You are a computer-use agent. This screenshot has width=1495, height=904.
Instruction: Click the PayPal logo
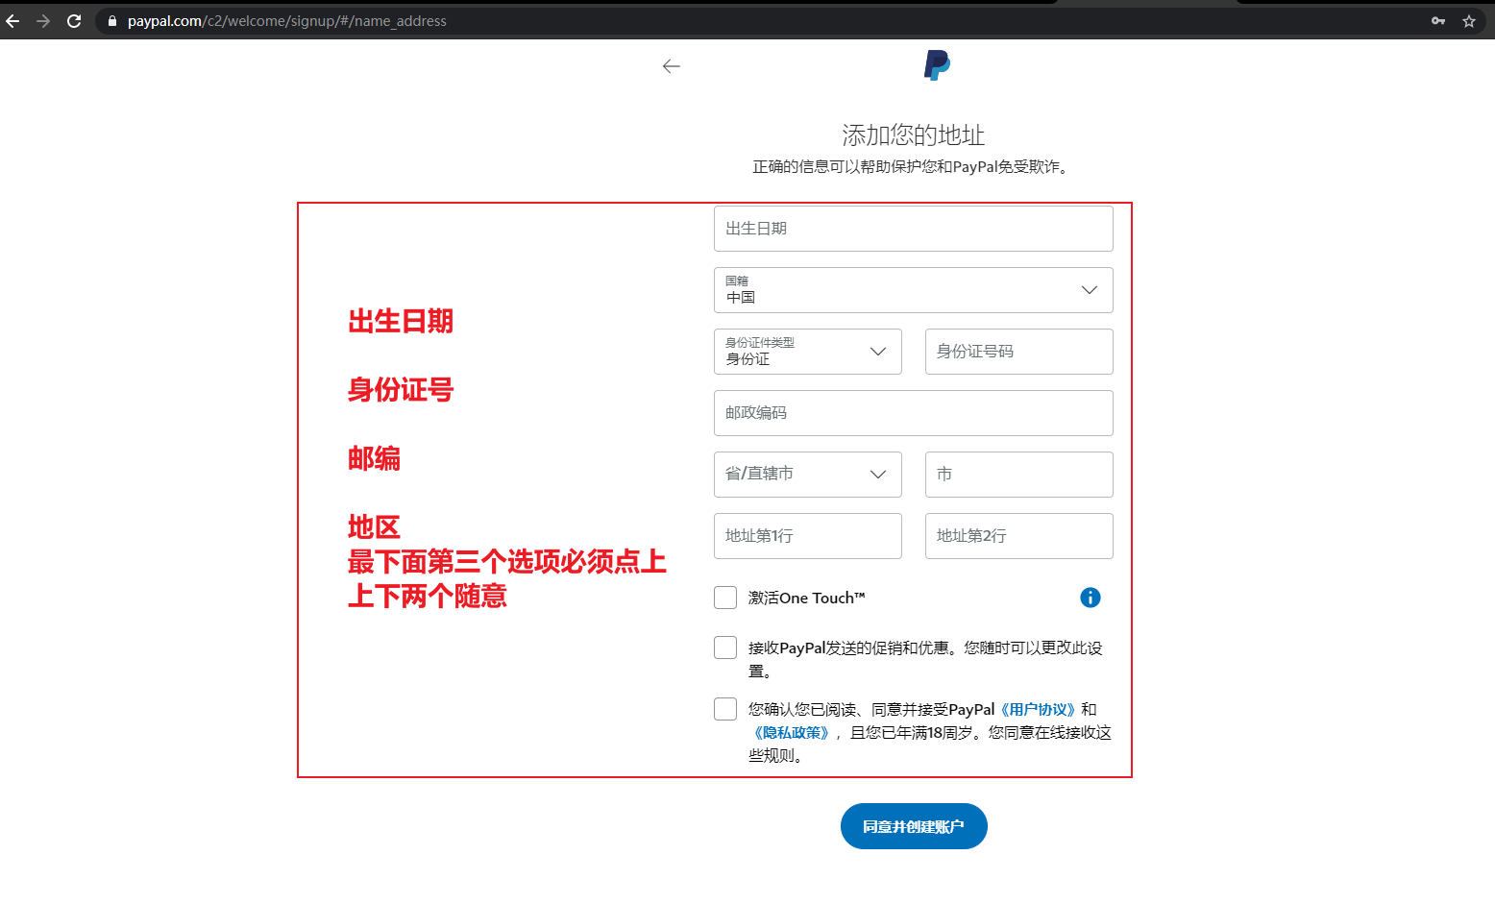click(x=937, y=65)
